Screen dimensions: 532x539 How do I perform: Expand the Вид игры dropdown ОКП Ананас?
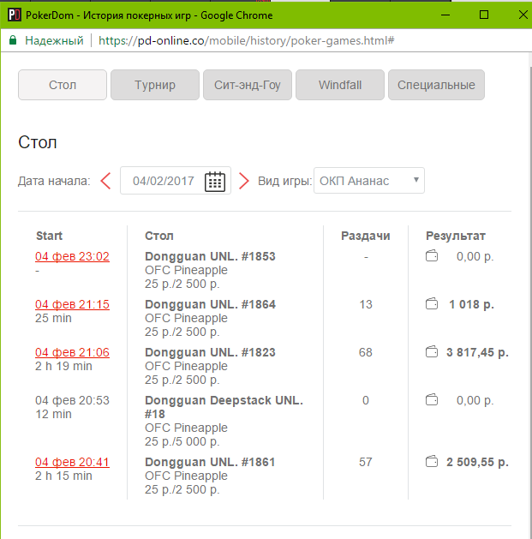[x=369, y=181]
